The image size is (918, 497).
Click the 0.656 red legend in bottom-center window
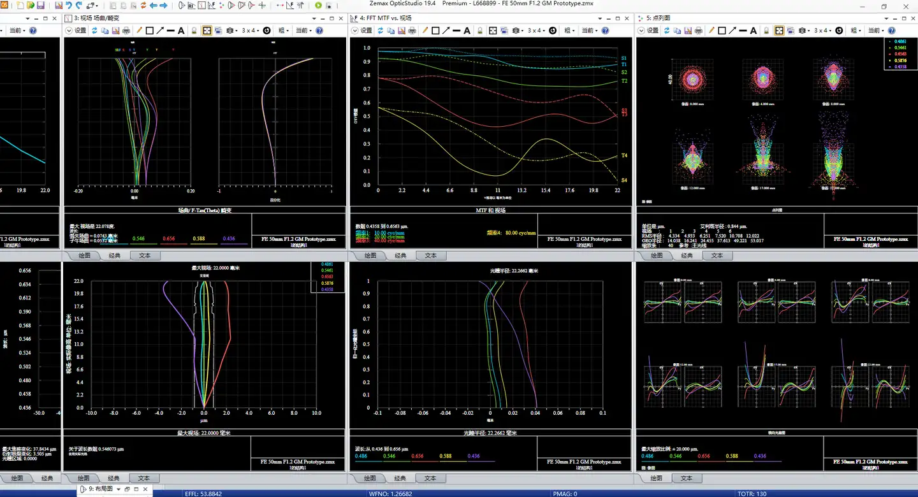click(418, 456)
